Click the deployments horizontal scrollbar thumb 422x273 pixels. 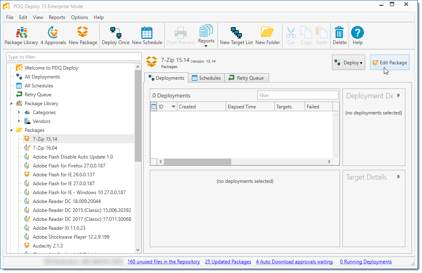coord(198,161)
